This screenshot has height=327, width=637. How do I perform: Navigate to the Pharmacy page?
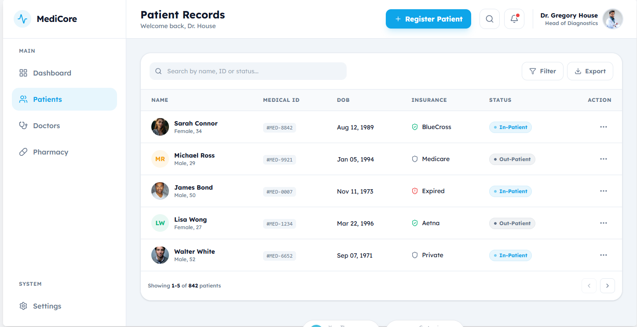click(50, 152)
